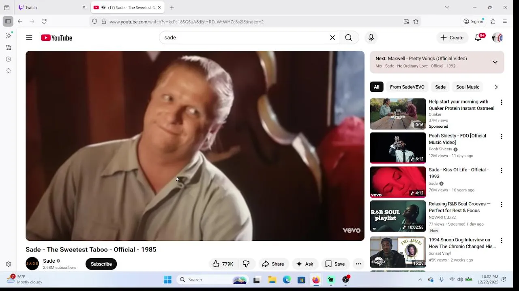Open options for Snoop Dog Interview video
The height and width of the screenshot is (291, 519).
tap(501, 240)
